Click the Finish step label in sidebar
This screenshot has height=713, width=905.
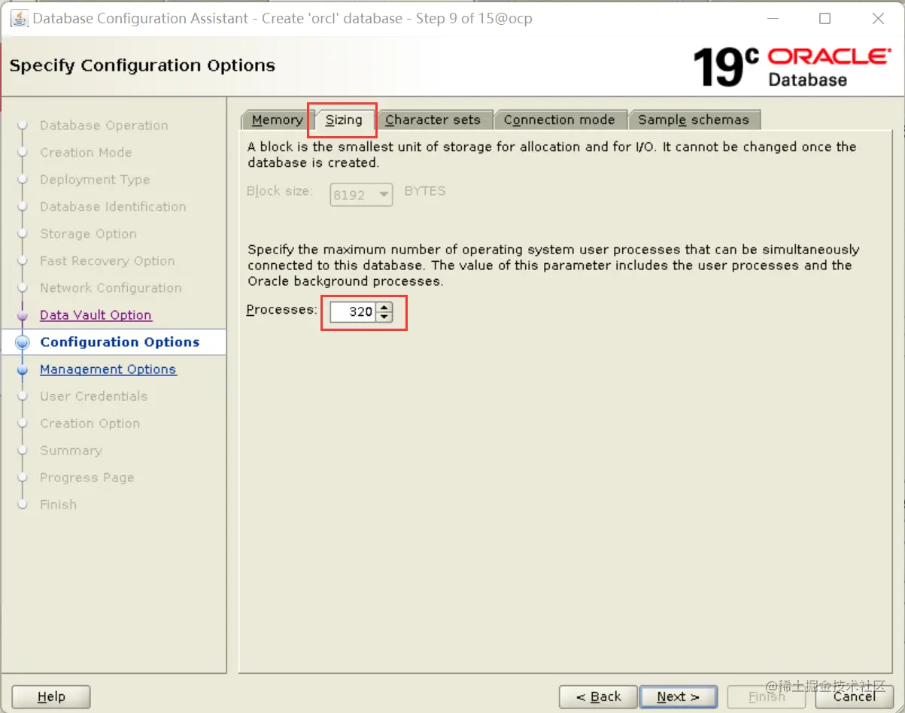tap(58, 505)
